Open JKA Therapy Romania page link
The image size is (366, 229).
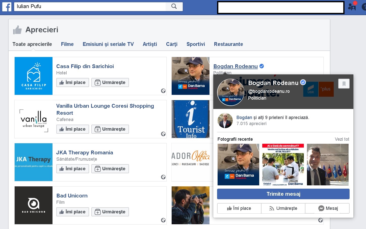click(85, 153)
